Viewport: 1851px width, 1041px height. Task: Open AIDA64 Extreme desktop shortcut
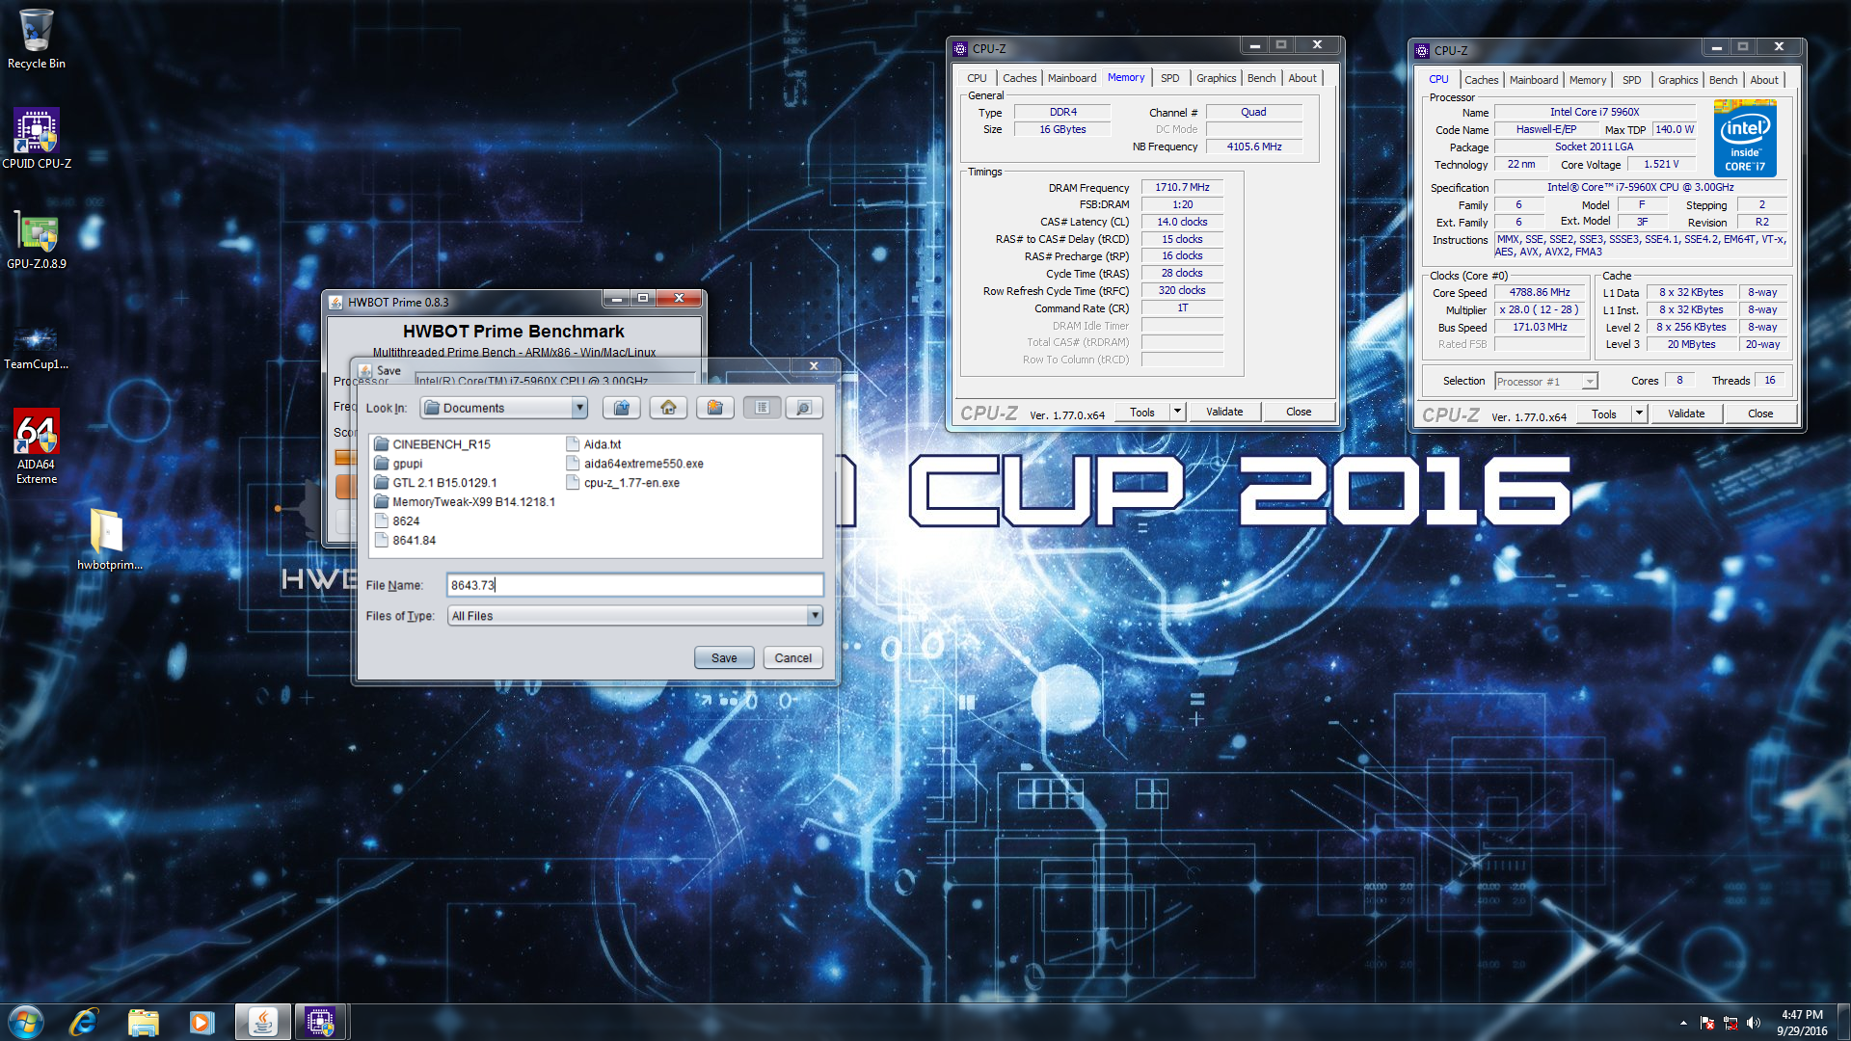(37, 445)
